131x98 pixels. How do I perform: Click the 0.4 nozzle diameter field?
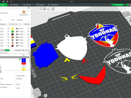(5, 20)
